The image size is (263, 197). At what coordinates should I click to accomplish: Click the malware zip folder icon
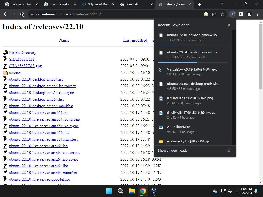(x=161, y=142)
